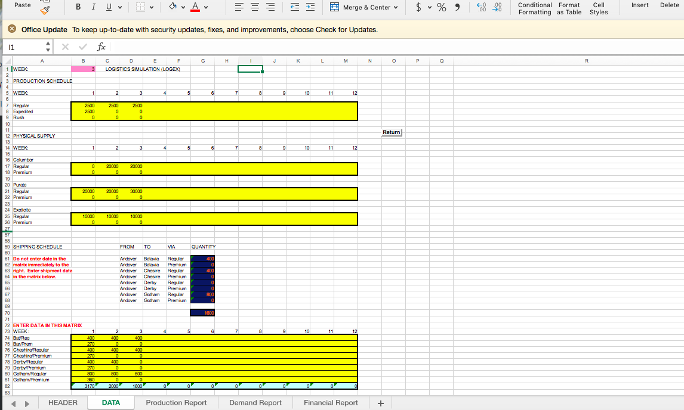Open underline style dropdown arrow
Screen dimensions: 684x410
click(x=120, y=7)
